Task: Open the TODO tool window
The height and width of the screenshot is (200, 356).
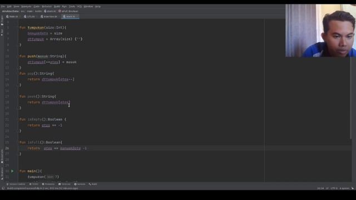Action: [x=33, y=184]
